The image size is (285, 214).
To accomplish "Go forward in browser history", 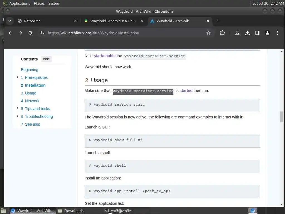I will click(x=20, y=33).
